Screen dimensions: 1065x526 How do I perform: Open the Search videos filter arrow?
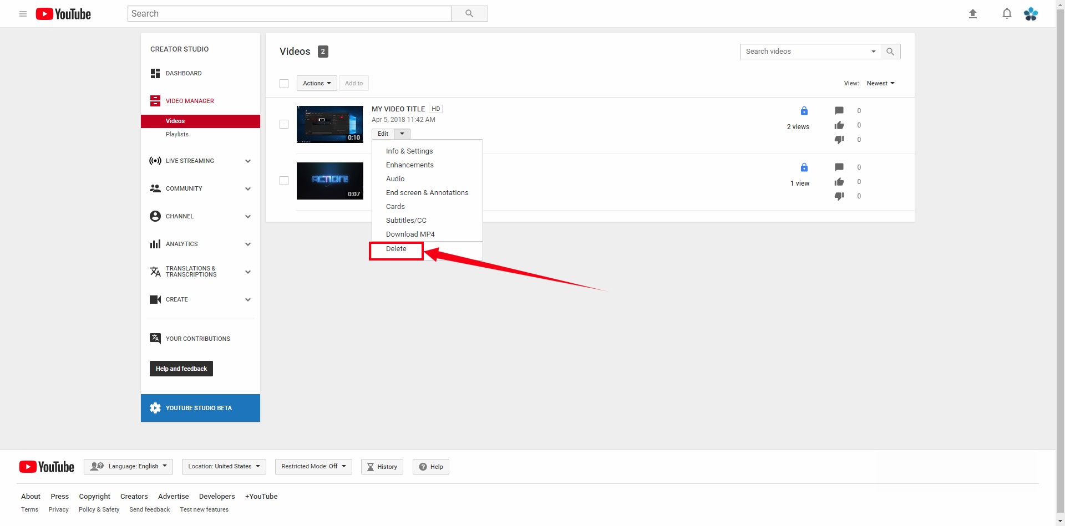coord(874,52)
